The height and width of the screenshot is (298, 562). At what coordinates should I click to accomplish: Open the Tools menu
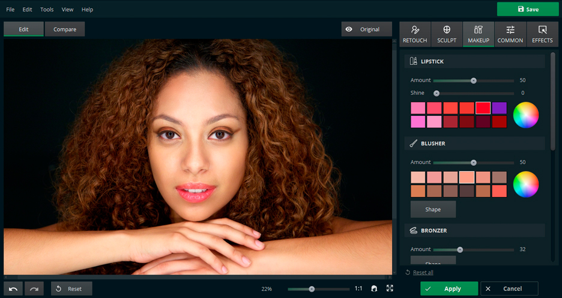(x=47, y=10)
